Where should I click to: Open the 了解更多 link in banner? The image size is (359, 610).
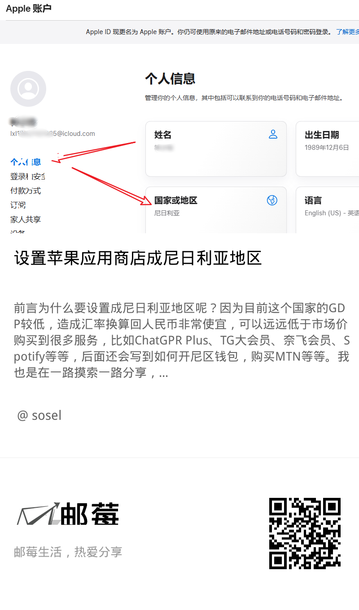pyautogui.click(x=348, y=32)
